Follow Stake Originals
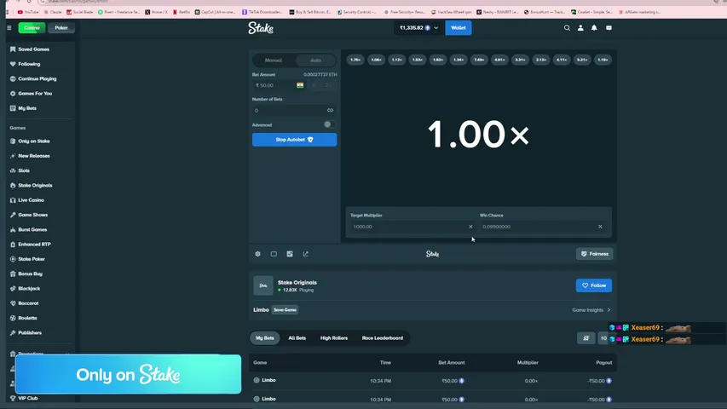This screenshot has height=409, width=727. [x=594, y=285]
